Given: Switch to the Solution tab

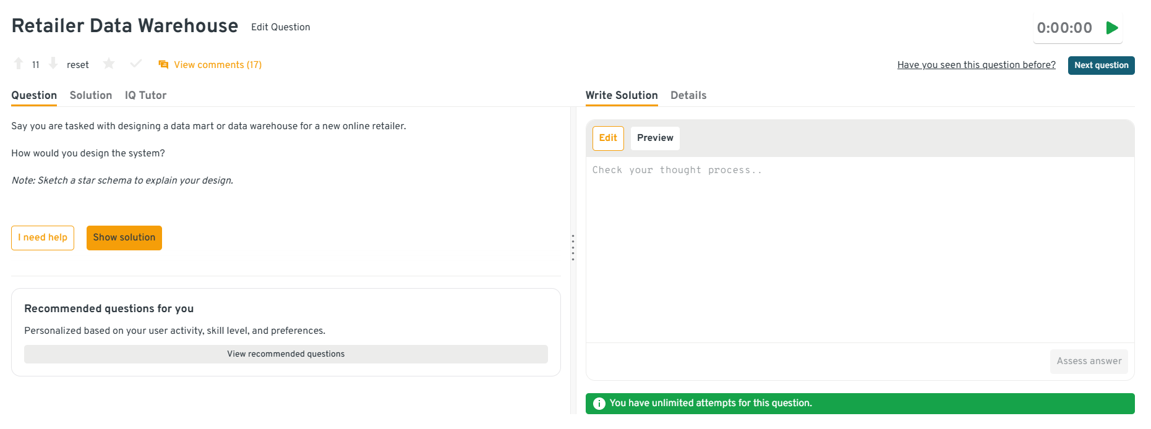Looking at the screenshot, I should pos(91,95).
